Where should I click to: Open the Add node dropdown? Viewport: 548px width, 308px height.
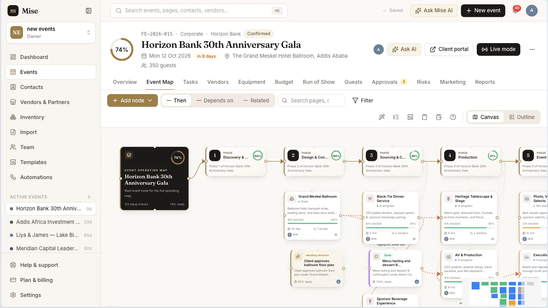click(x=133, y=100)
